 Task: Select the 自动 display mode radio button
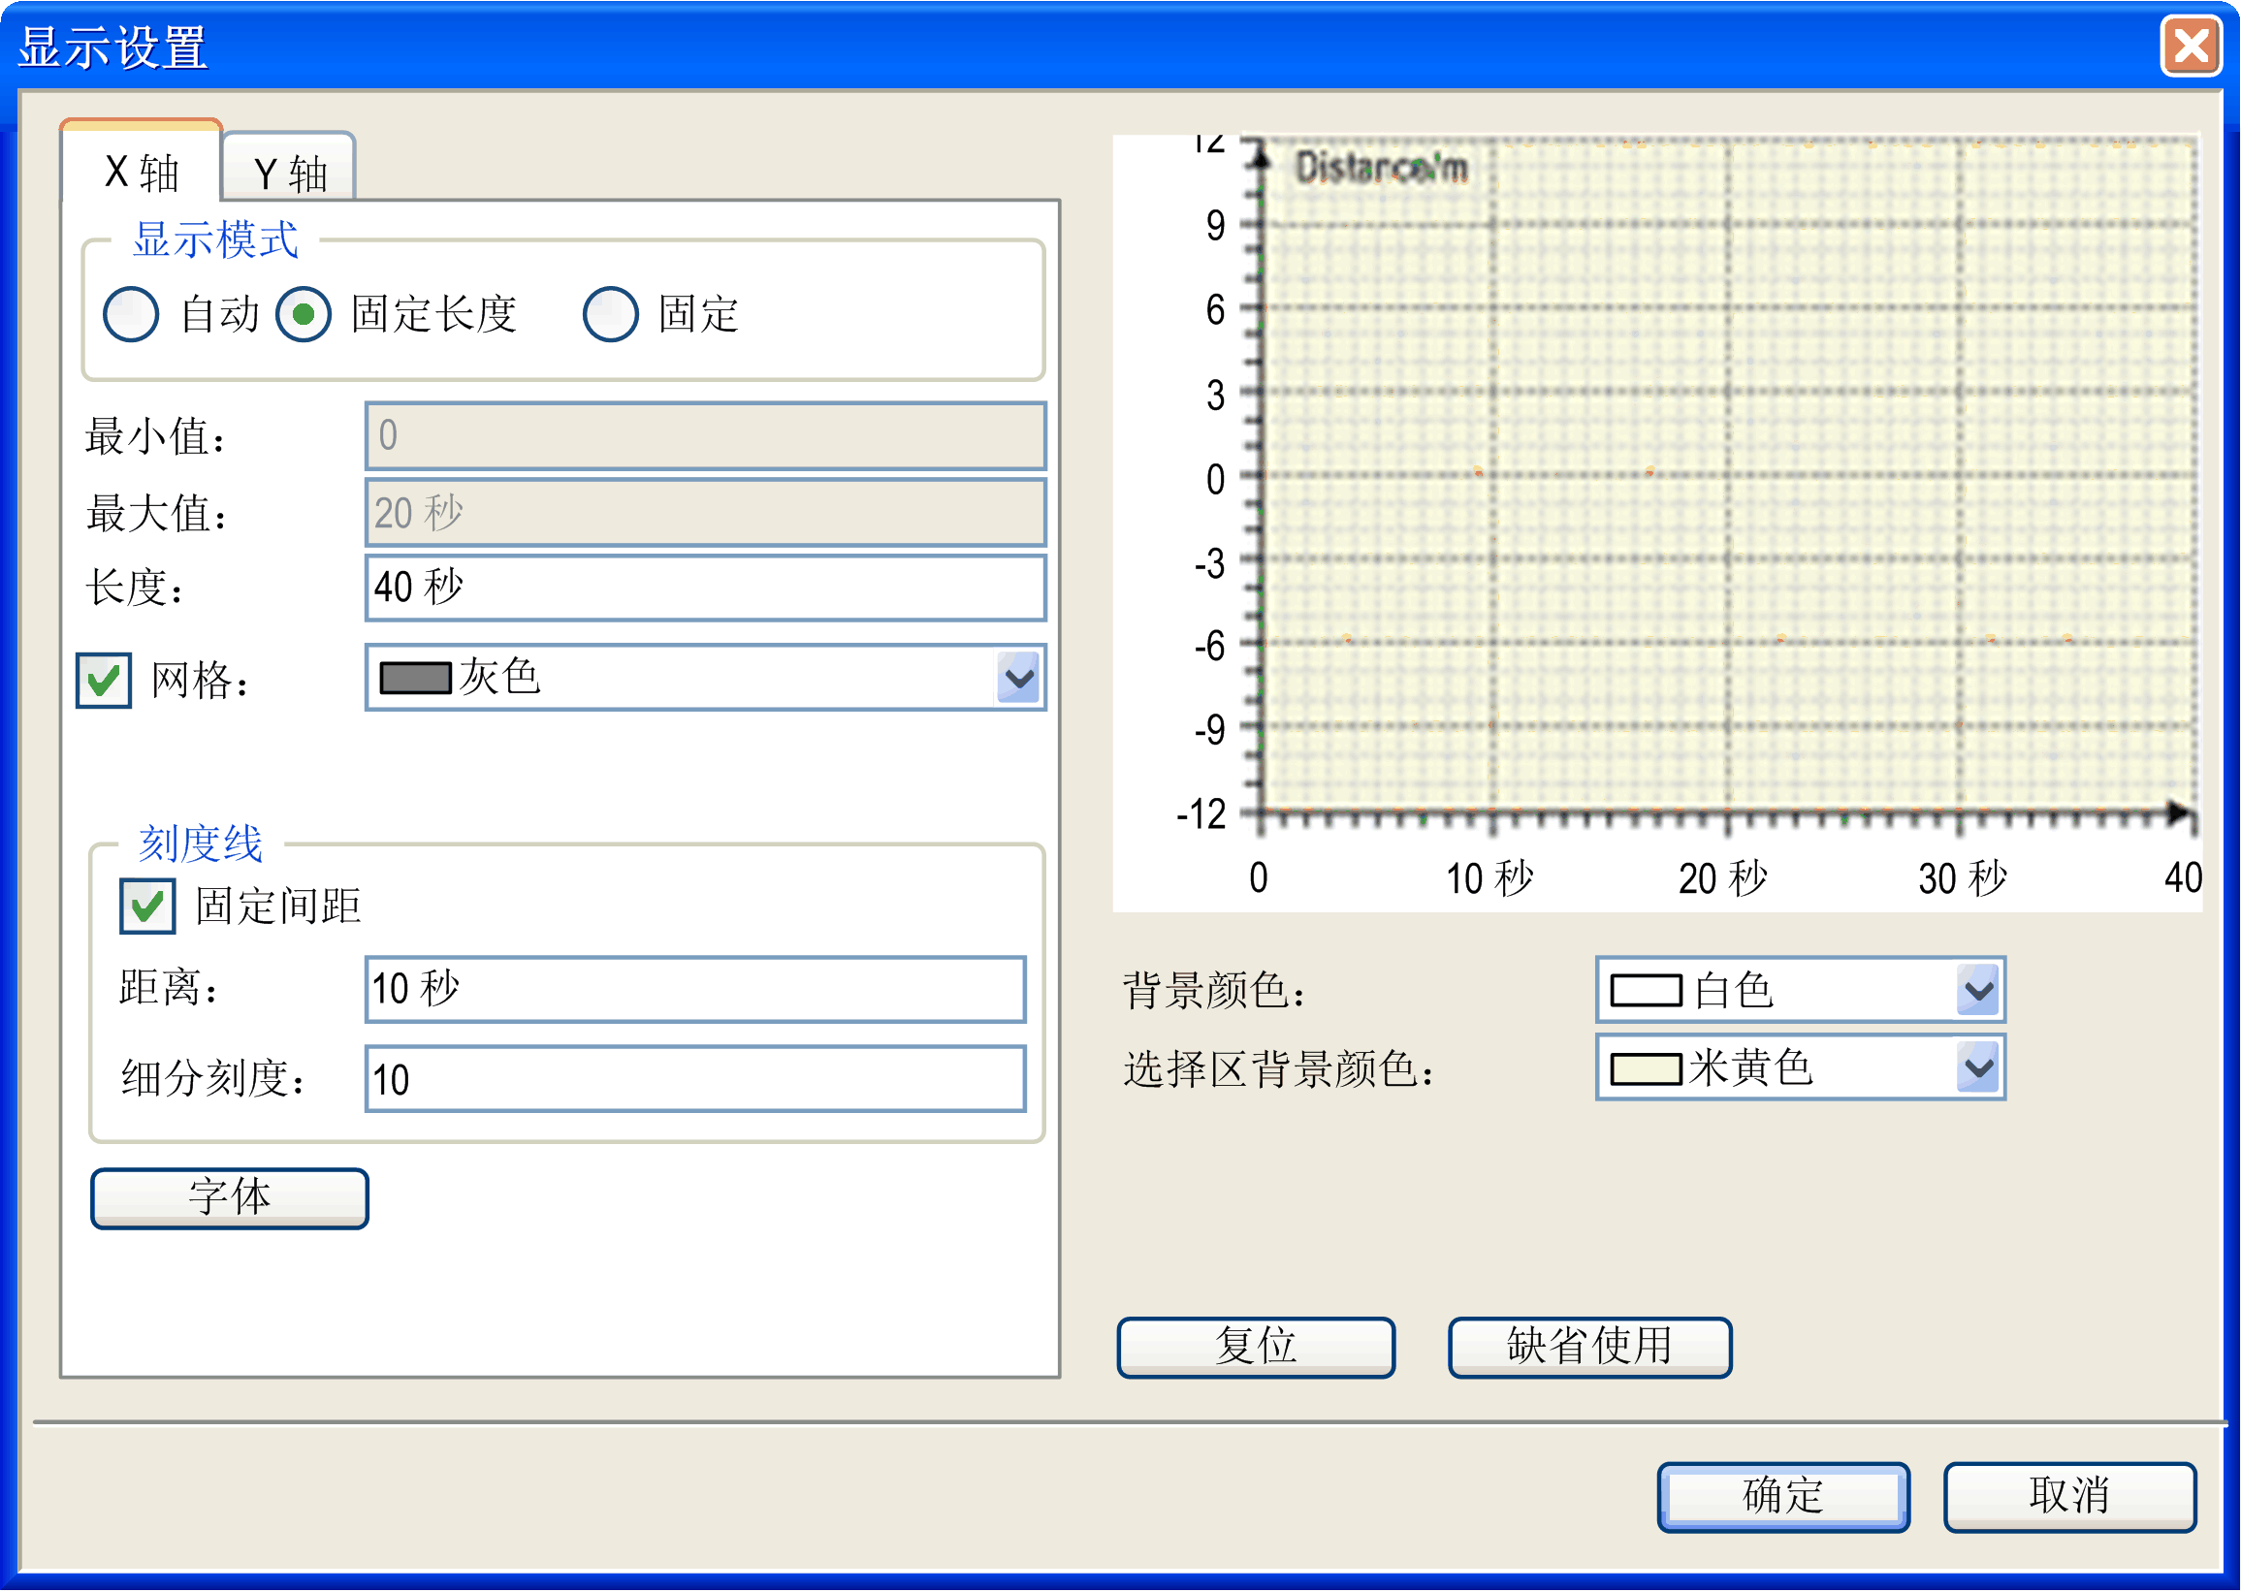pyautogui.click(x=131, y=314)
